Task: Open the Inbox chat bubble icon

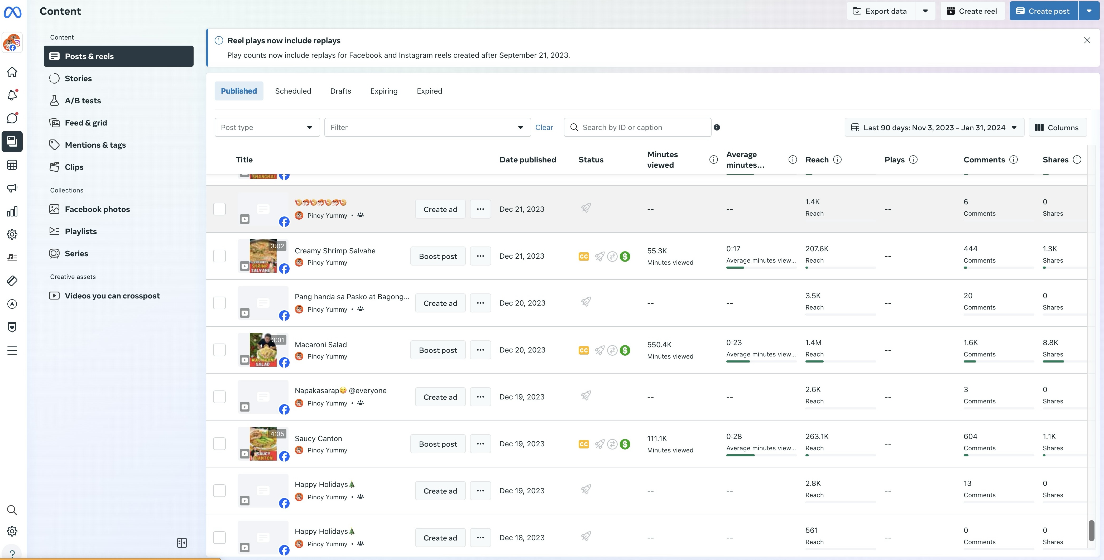Action: (x=12, y=118)
